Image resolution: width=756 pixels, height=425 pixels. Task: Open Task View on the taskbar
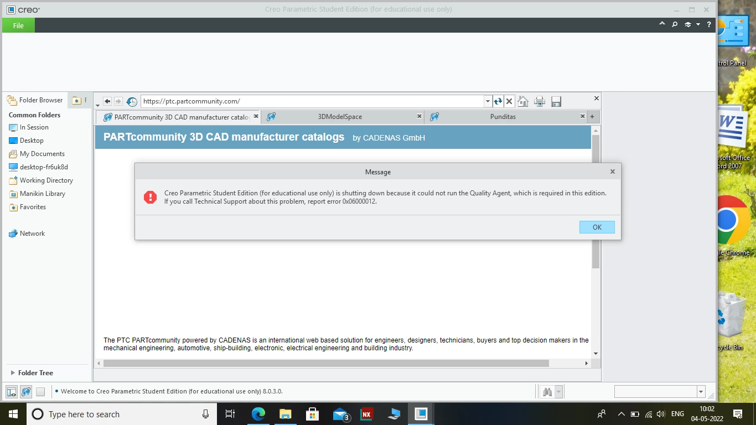(x=230, y=414)
